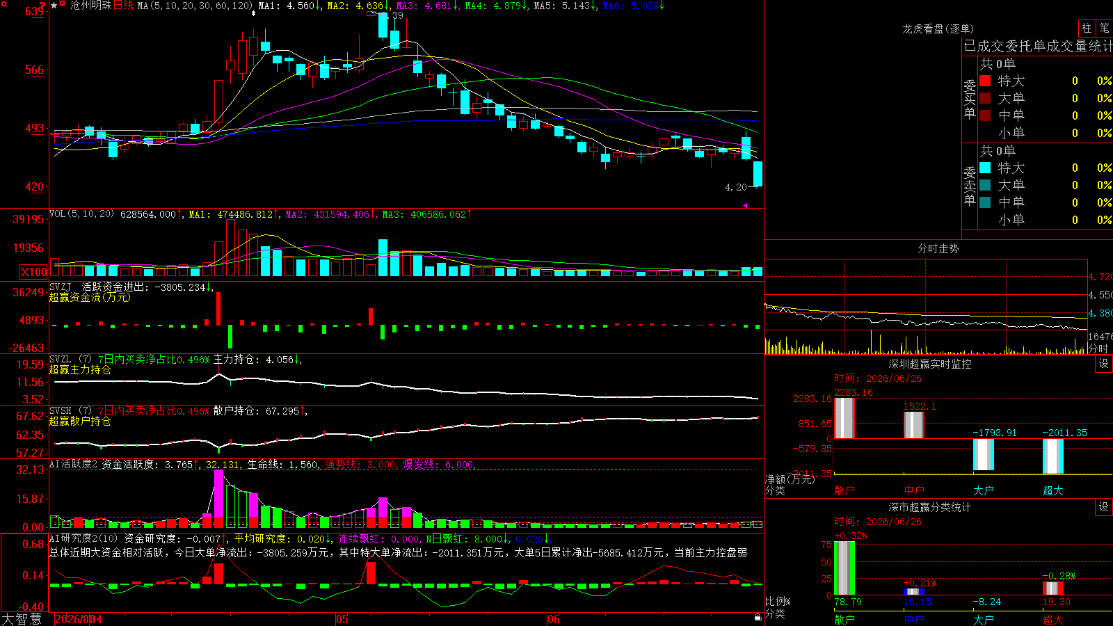Image resolution: width=1113 pixels, height=626 pixels.
Task: Click the 超大 bar in 深圳超赢实时监控
Action: pyautogui.click(x=1053, y=456)
